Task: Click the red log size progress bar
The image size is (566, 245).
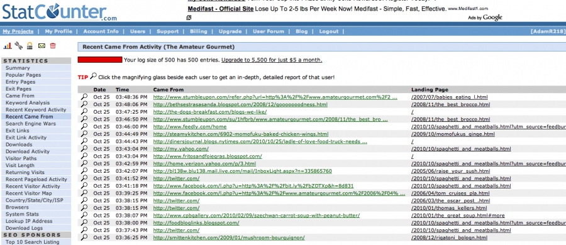Action: click(100, 60)
